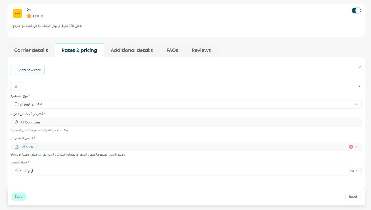Click the clock icon in shipping duration
Viewport: 371px width, 210px height.
point(16,171)
